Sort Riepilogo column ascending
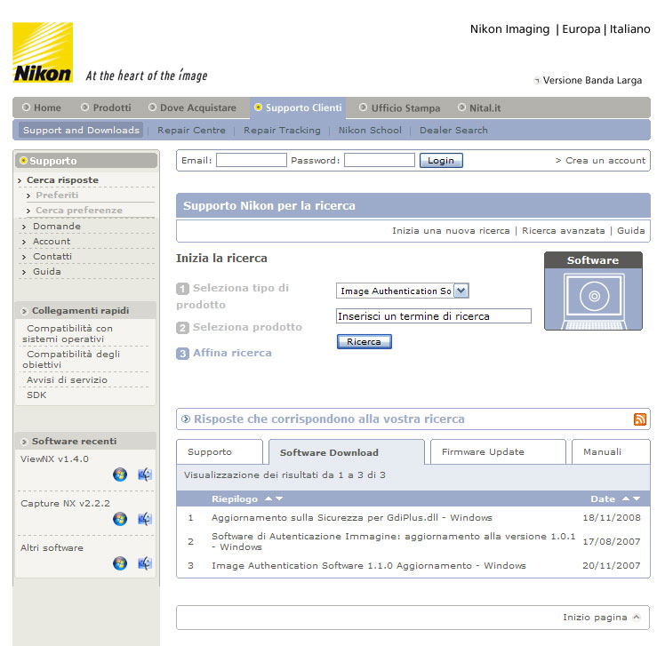Screen dimensions: 665x646 tap(268, 498)
